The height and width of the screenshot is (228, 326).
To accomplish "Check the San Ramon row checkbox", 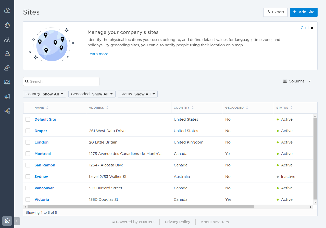I will click(x=28, y=165).
